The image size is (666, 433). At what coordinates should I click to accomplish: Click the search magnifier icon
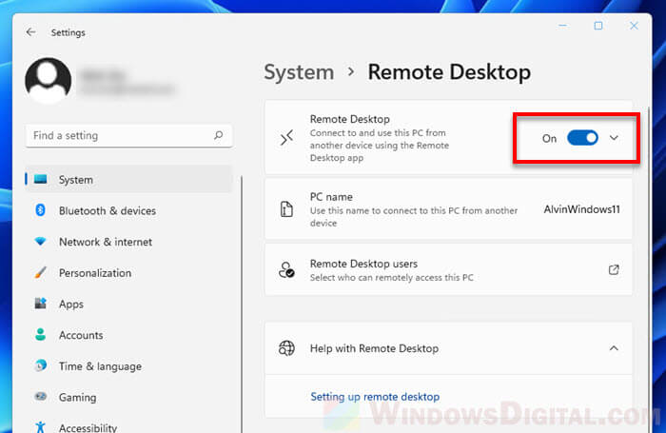coord(219,136)
